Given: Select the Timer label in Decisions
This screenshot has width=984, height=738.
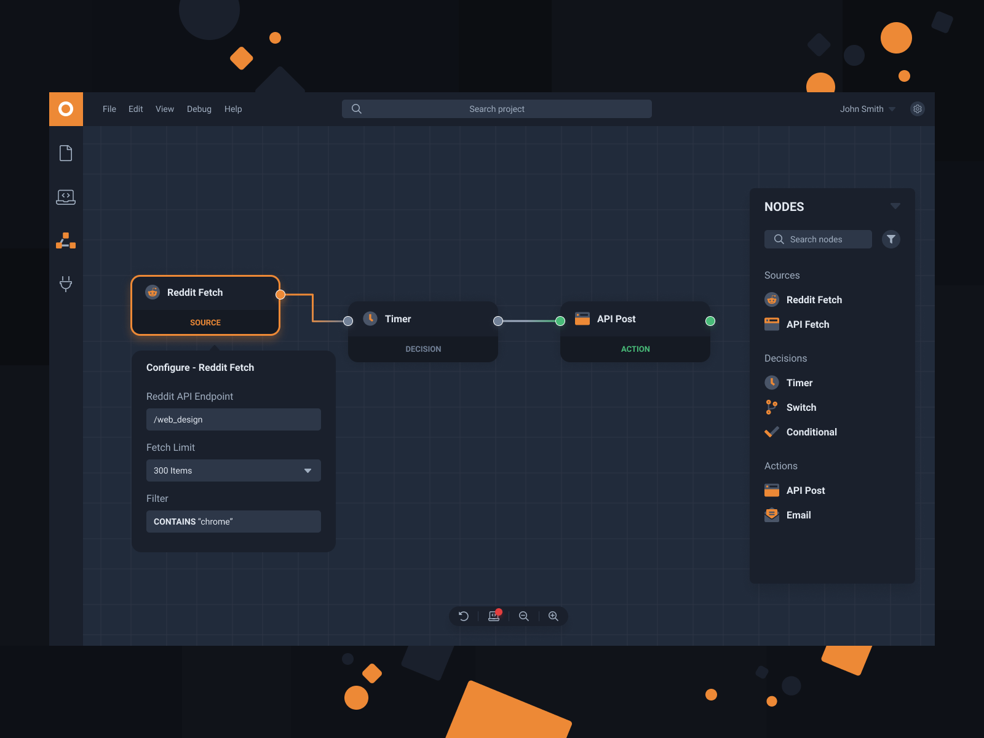Looking at the screenshot, I should click(x=799, y=383).
